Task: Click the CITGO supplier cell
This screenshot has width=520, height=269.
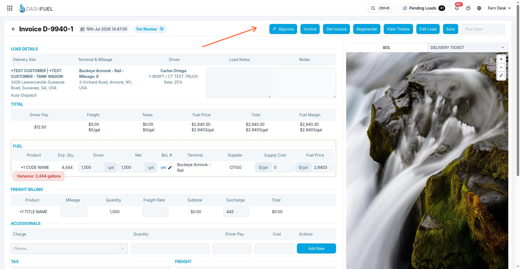Action: (235, 167)
